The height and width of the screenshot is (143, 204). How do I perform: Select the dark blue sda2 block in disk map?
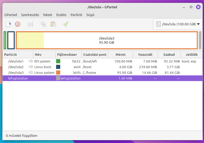11,40
